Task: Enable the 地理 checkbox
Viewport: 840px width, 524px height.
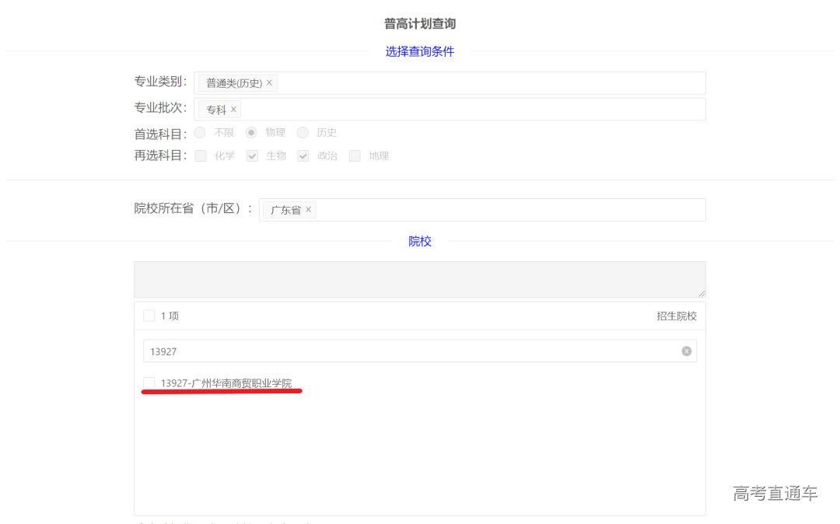Action: point(355,155)
